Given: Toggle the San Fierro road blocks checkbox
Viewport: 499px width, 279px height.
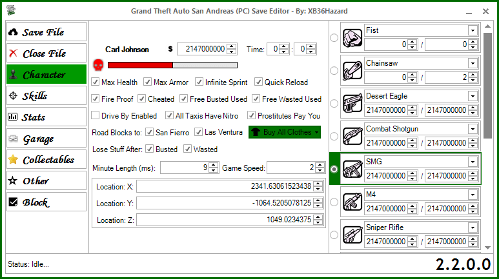Looking at the screenshot, I should [x=149, y=132].
